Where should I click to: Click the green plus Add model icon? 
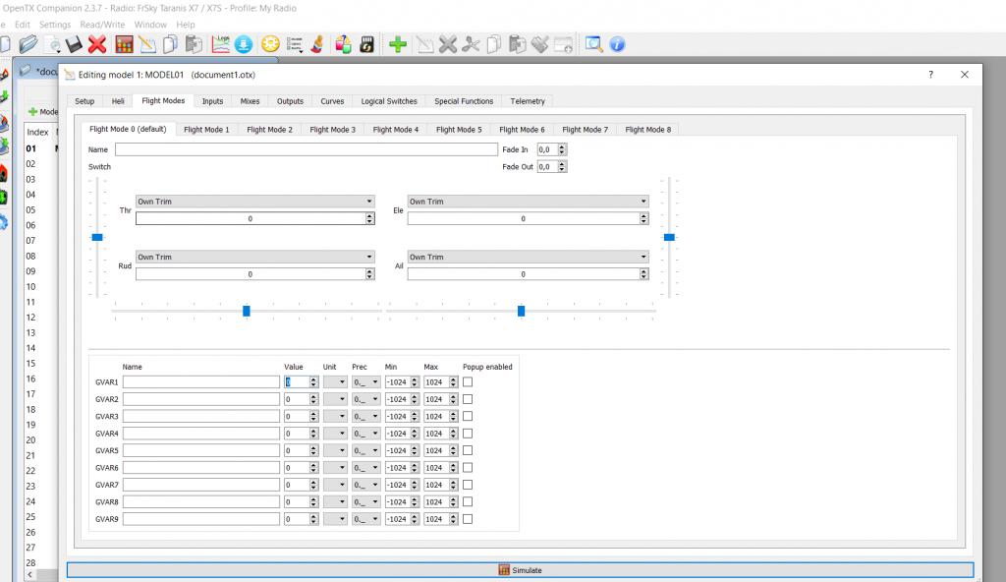(x=398, y=44)
